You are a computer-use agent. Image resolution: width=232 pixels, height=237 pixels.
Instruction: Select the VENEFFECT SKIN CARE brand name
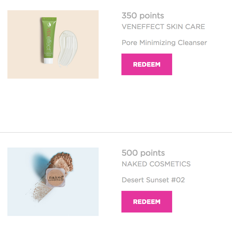[163, 27]
